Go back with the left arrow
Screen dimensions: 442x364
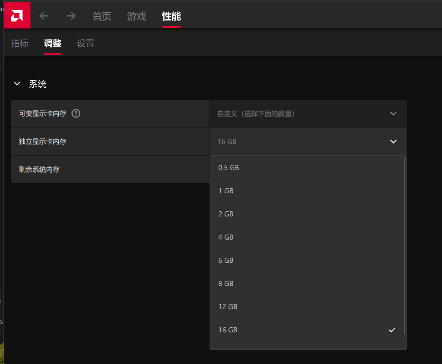(43, 16)
